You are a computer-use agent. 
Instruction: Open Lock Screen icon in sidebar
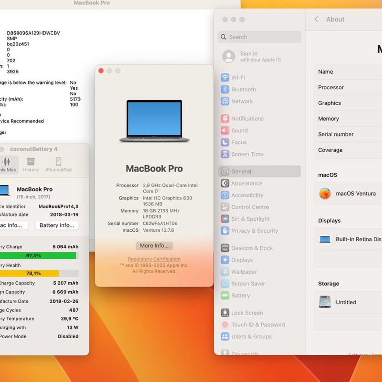[x=225, y=313]
